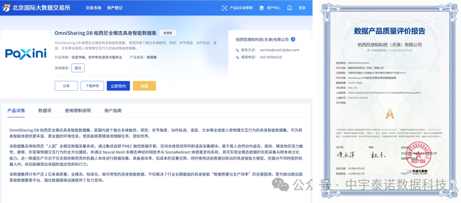Click the 信息传输、软件和信息技术服务业 industry text
Viewport: 461px width, 203px height.
click(97, 57)
